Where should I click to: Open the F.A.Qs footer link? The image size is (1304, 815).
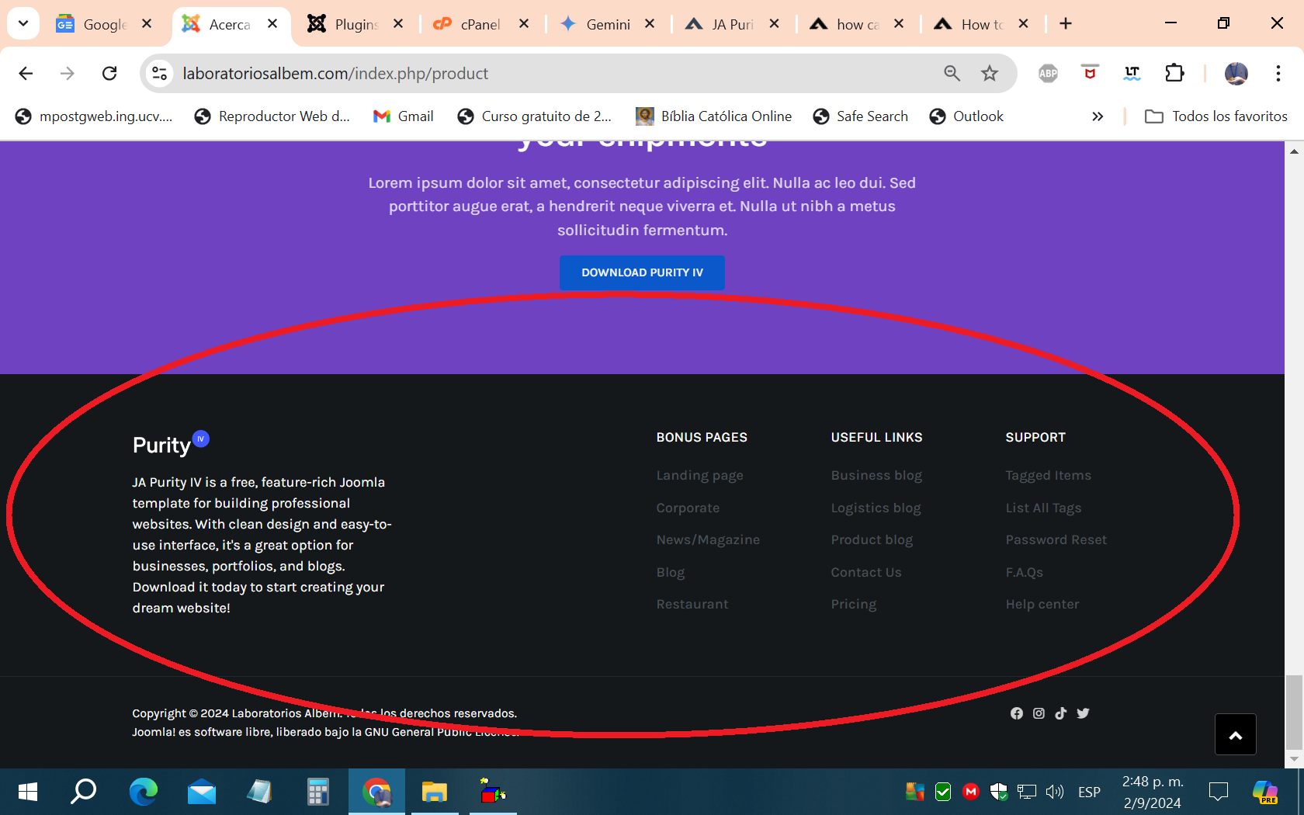point(1024,572)
